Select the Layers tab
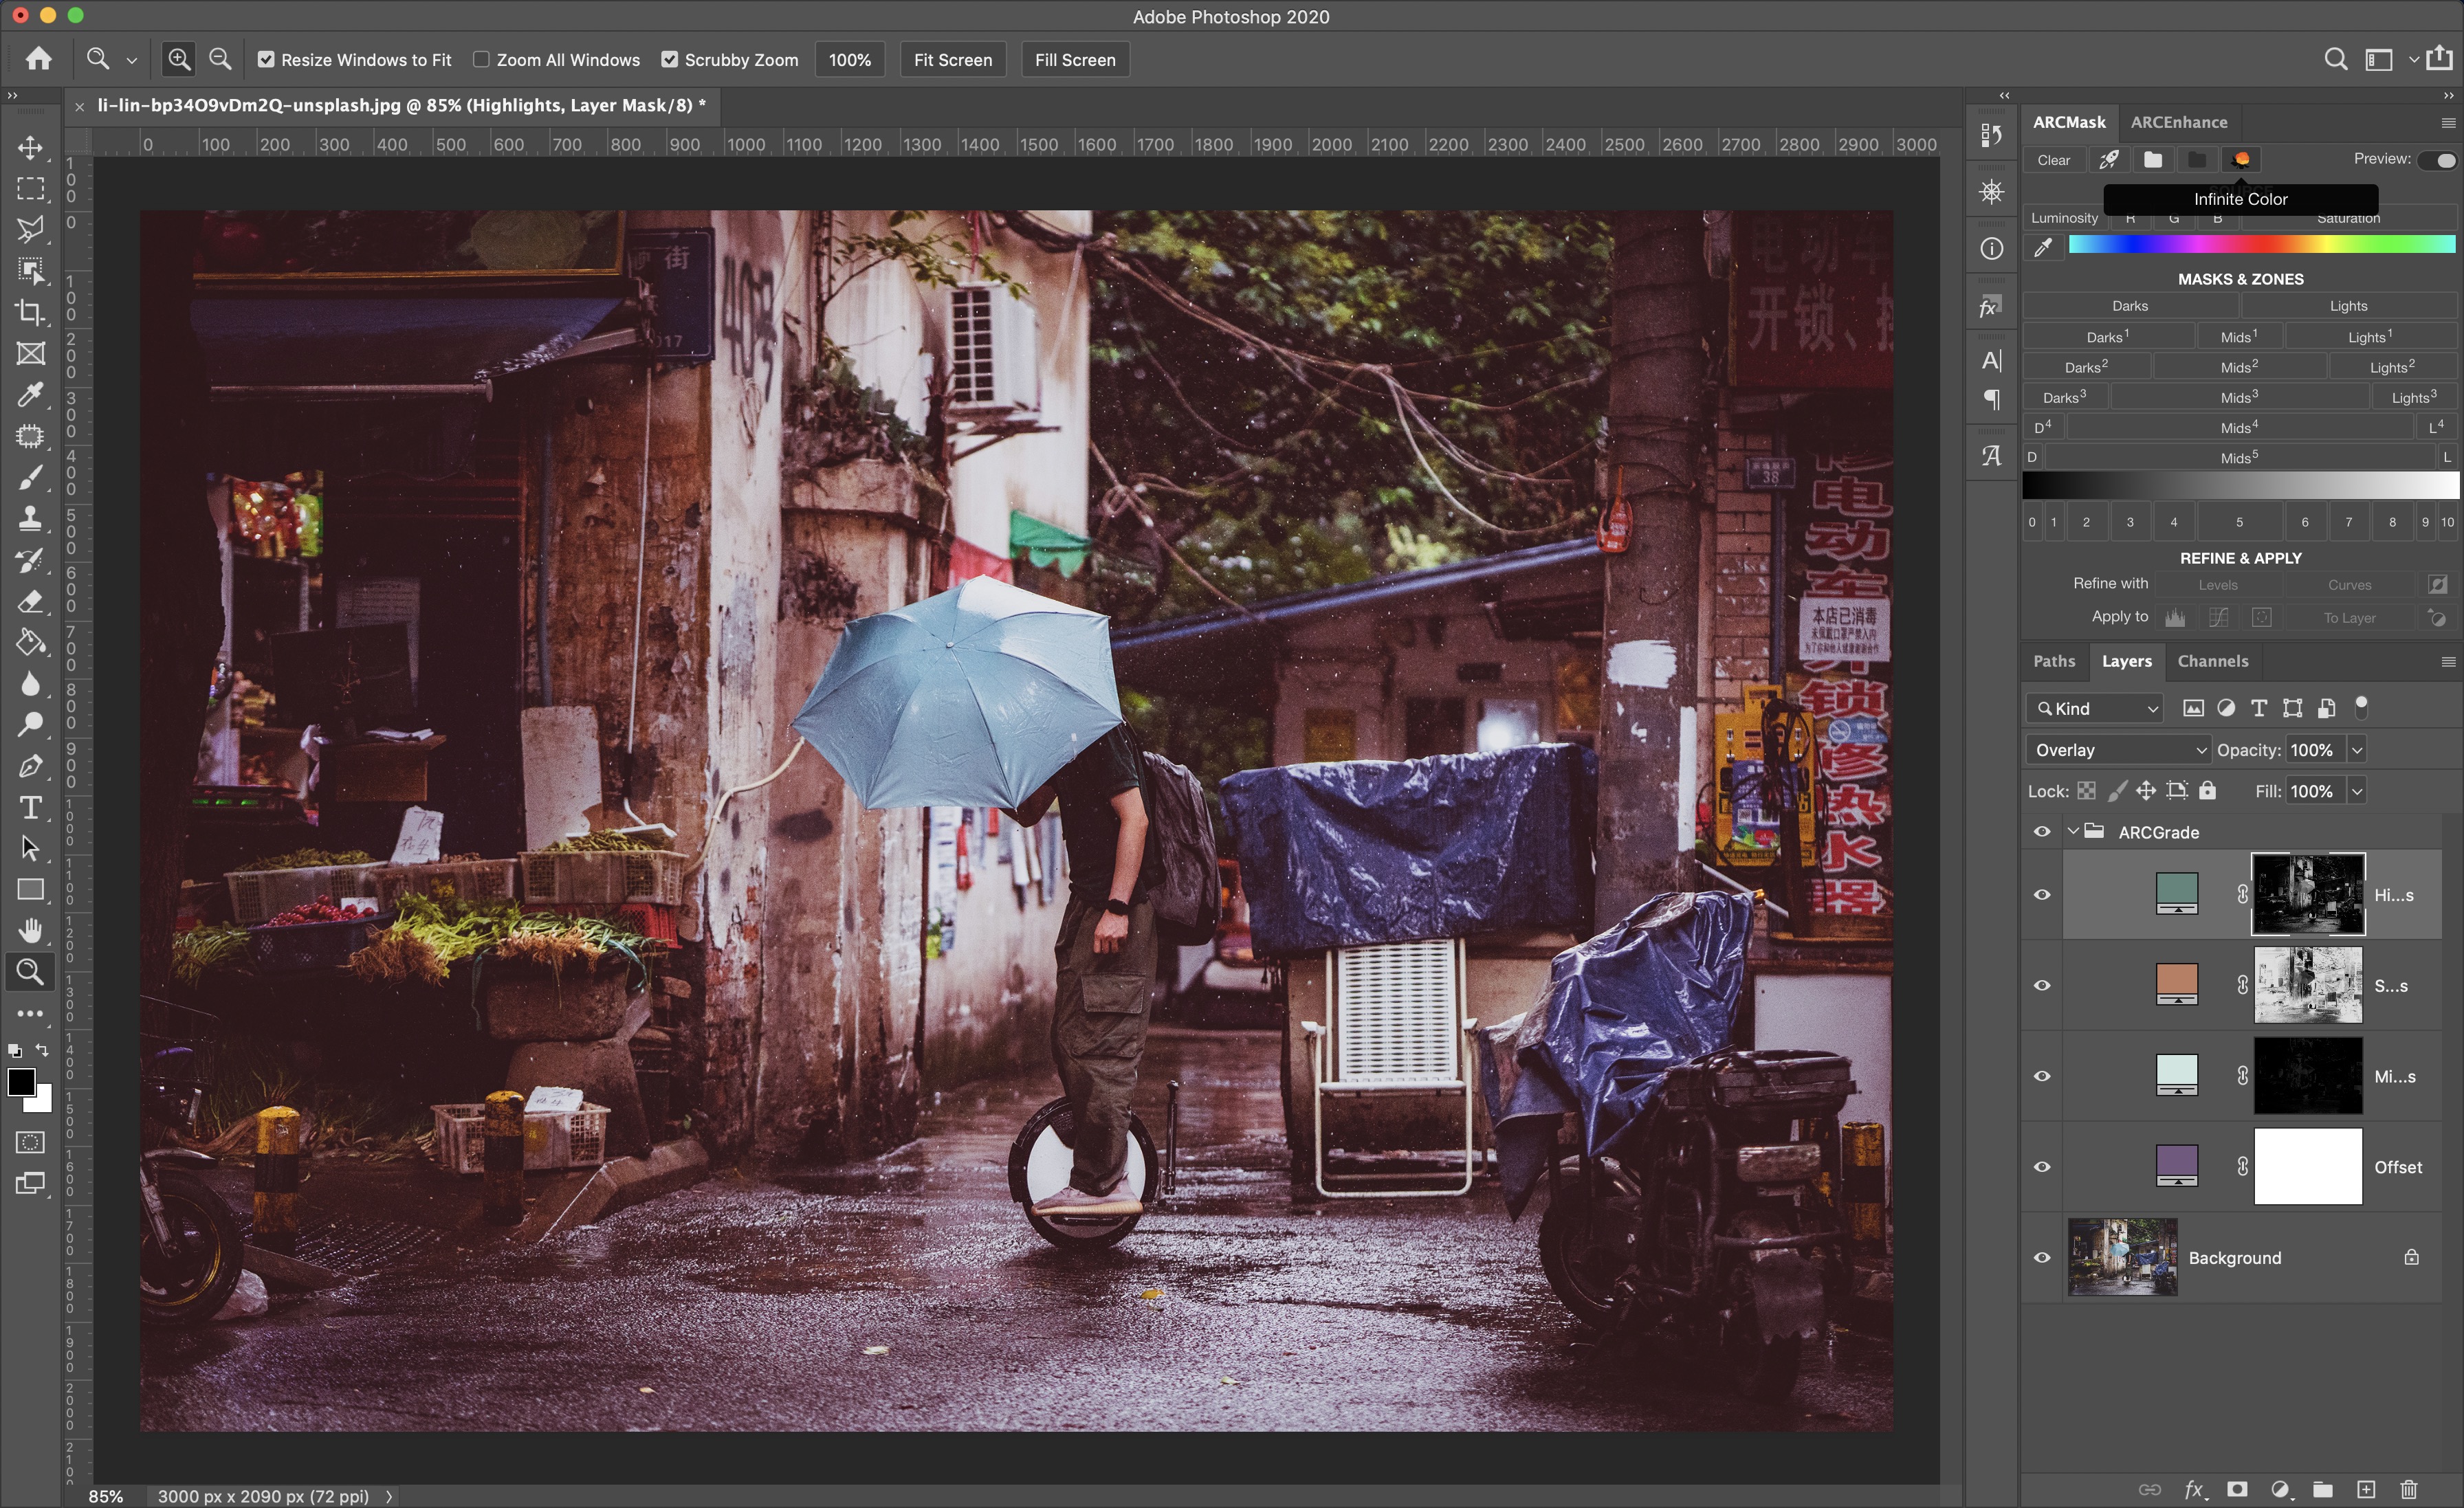The width and height of the screenshot is (2464, 1508). pos(2126,661)
